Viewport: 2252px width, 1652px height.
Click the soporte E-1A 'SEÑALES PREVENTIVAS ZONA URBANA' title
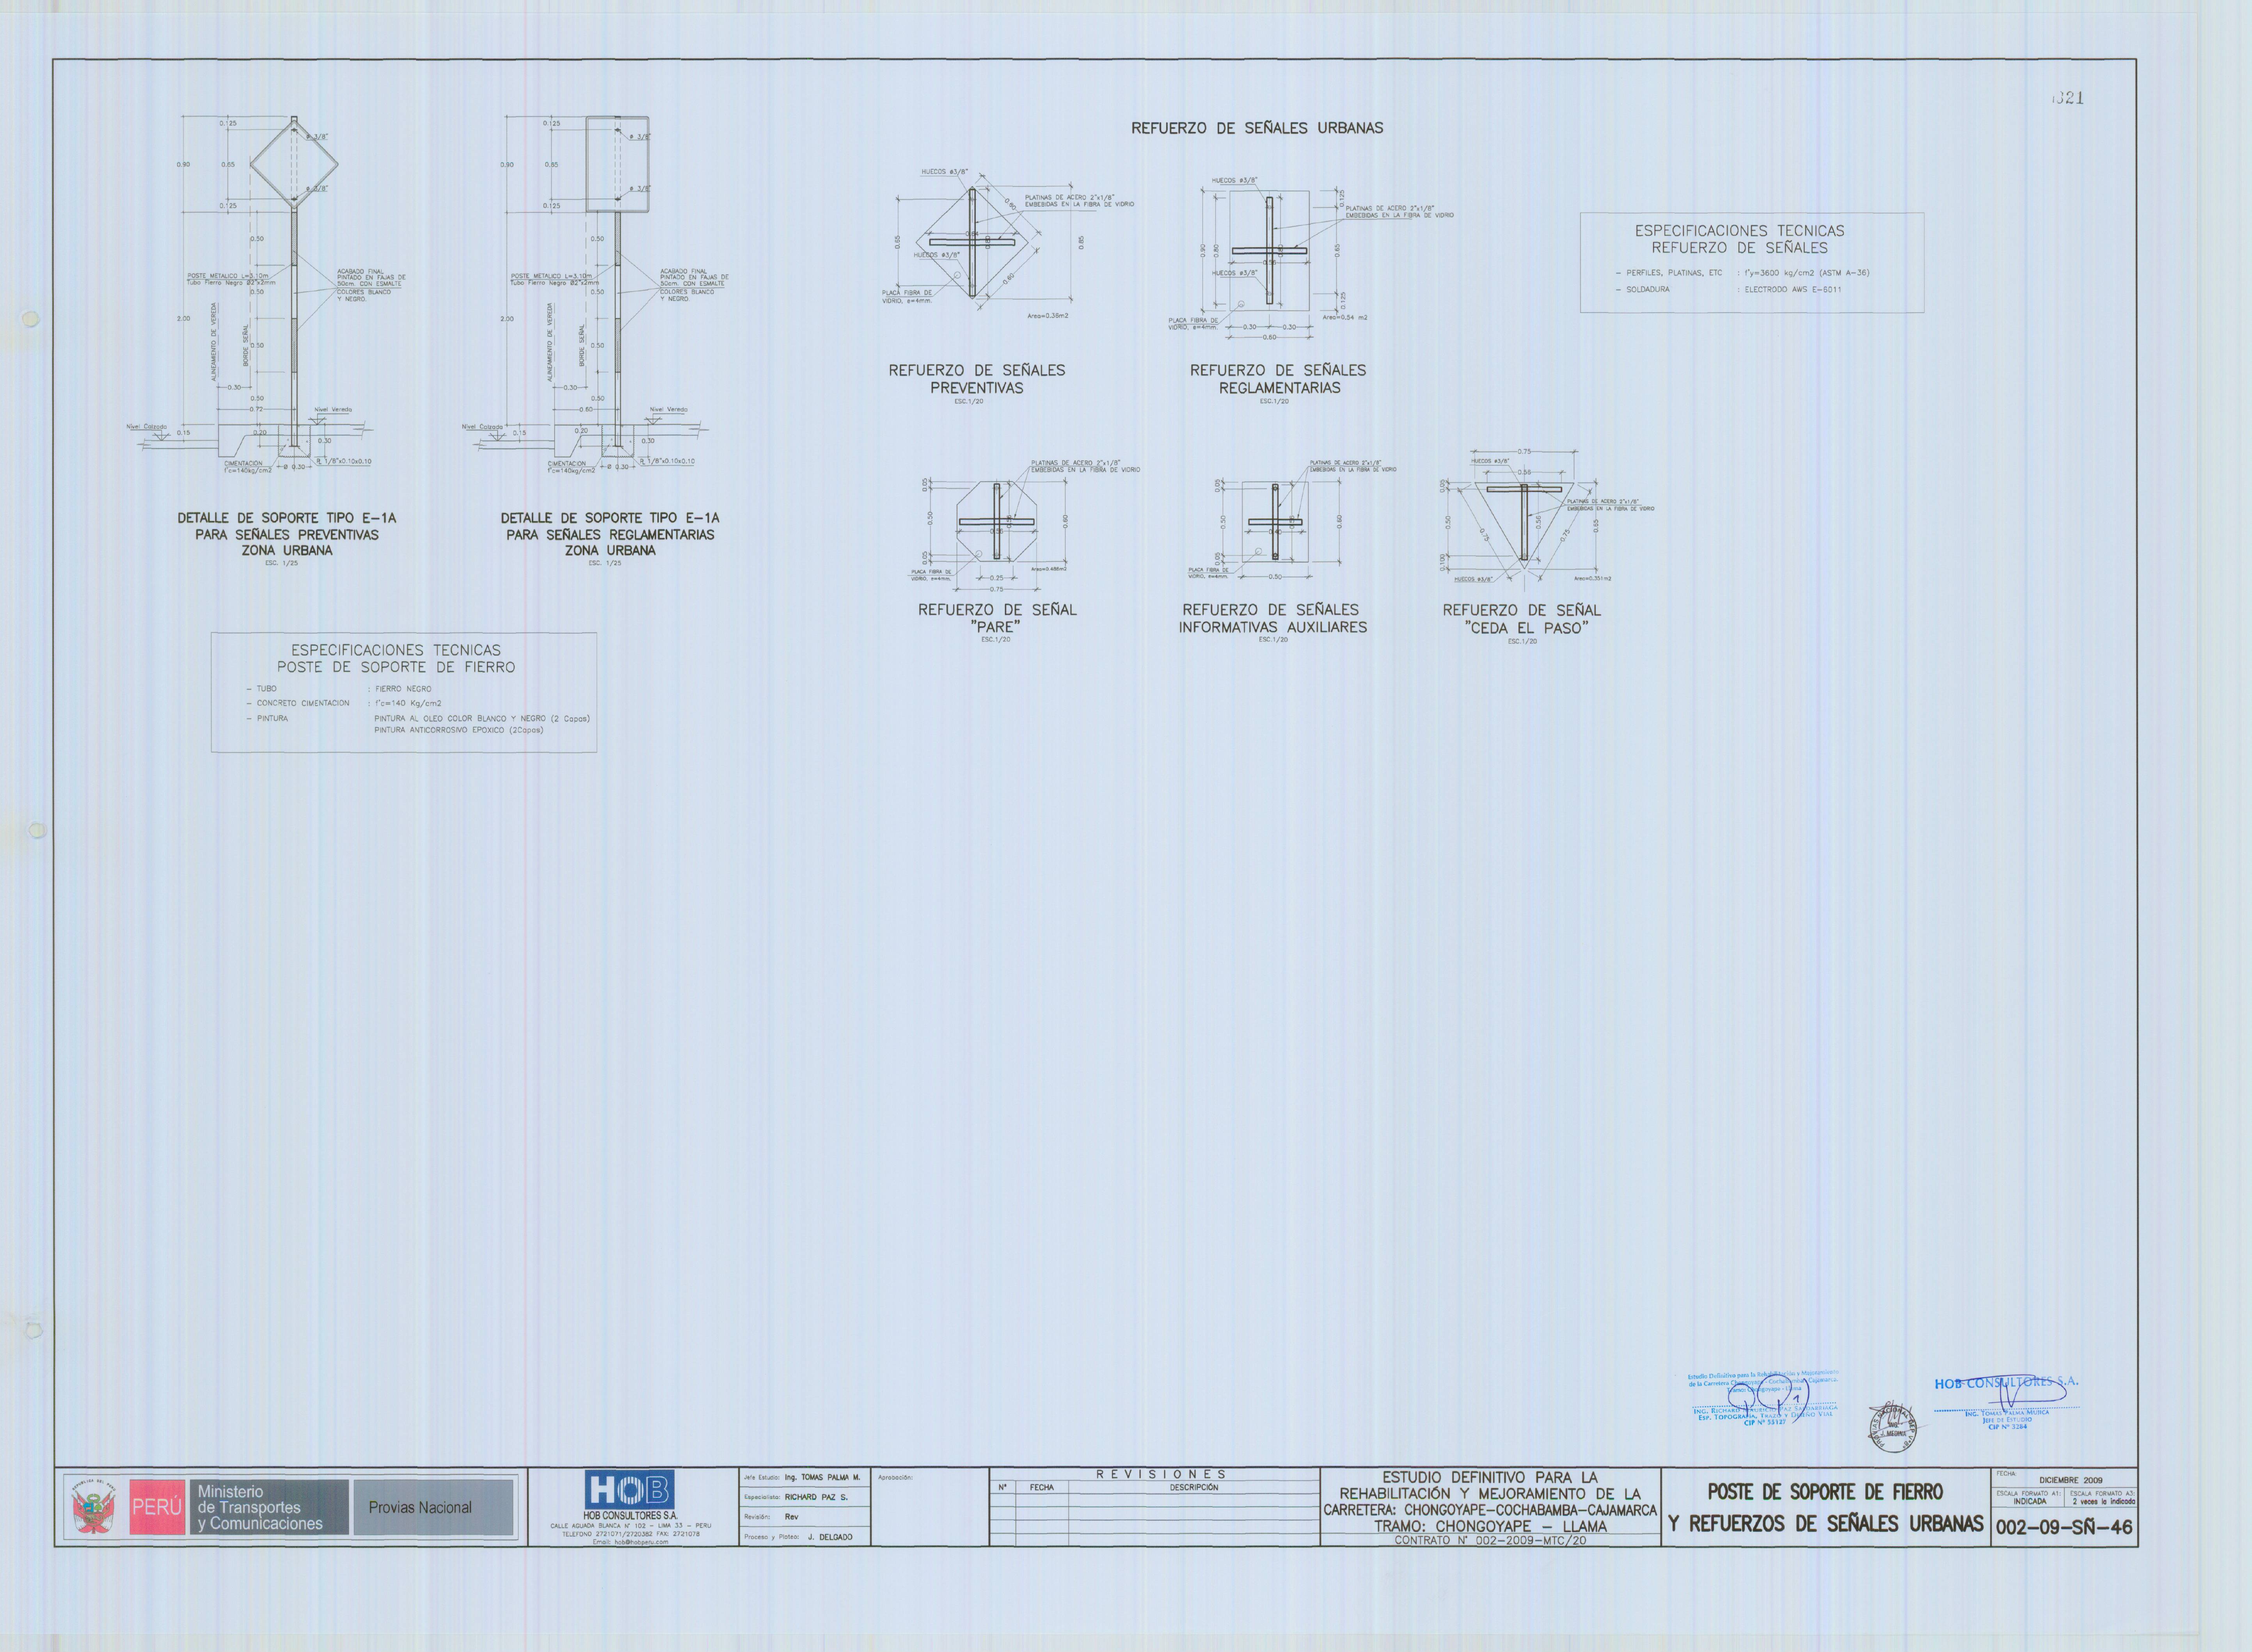[287, 534]
